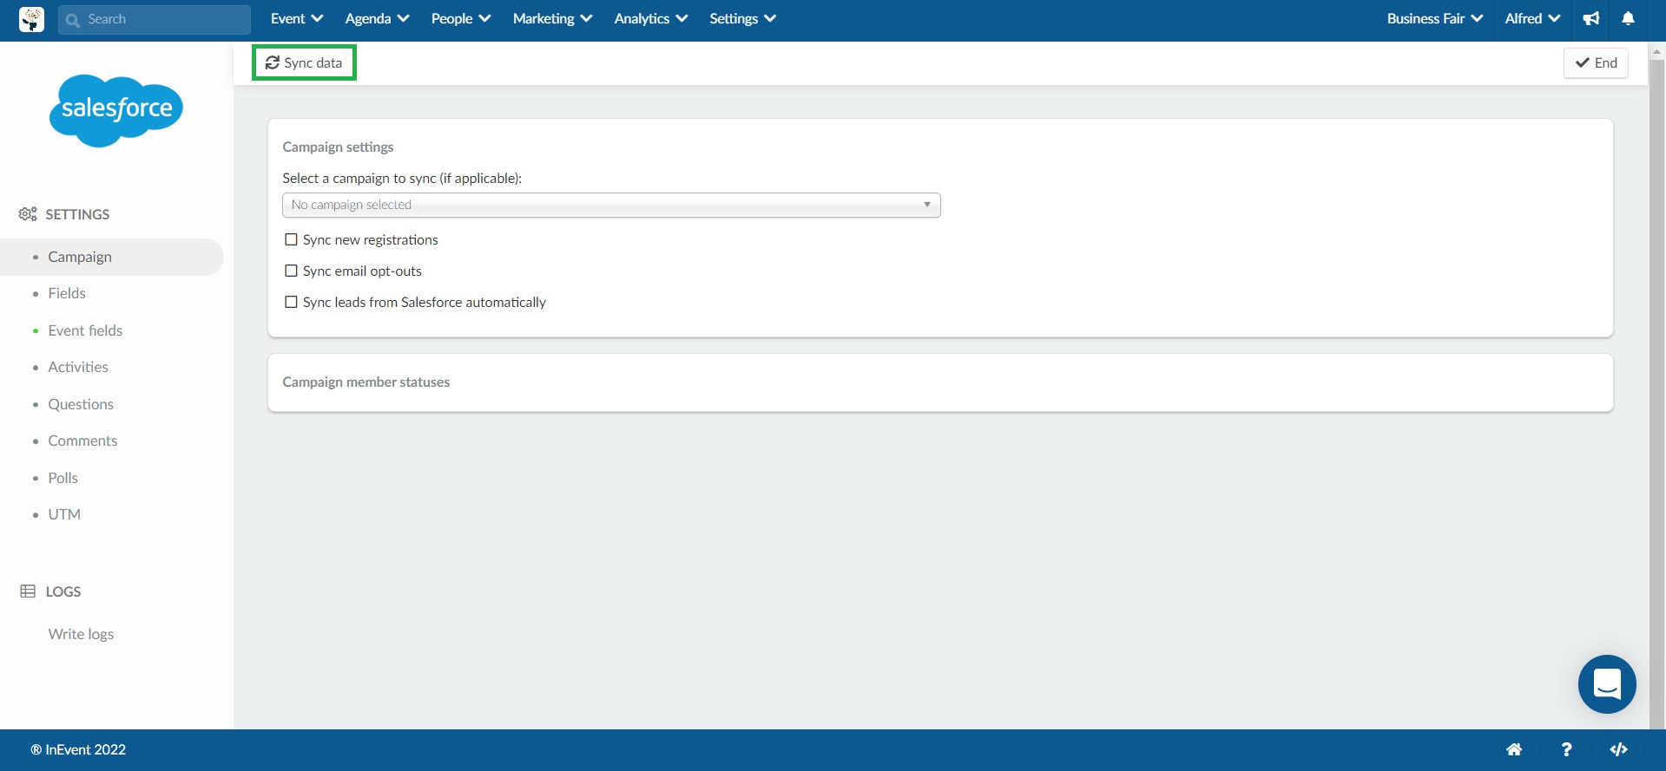Viewport: 1666px width, 771px height.
Task: Enable Sync new registrations checkbox
Action: [x=292, y=239]
